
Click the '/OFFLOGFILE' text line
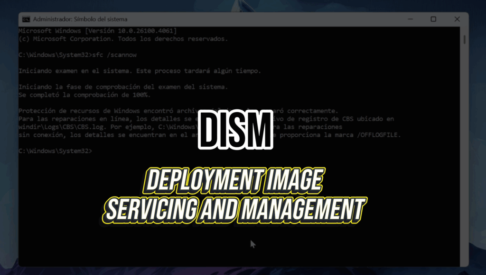[x=209, y=135]
